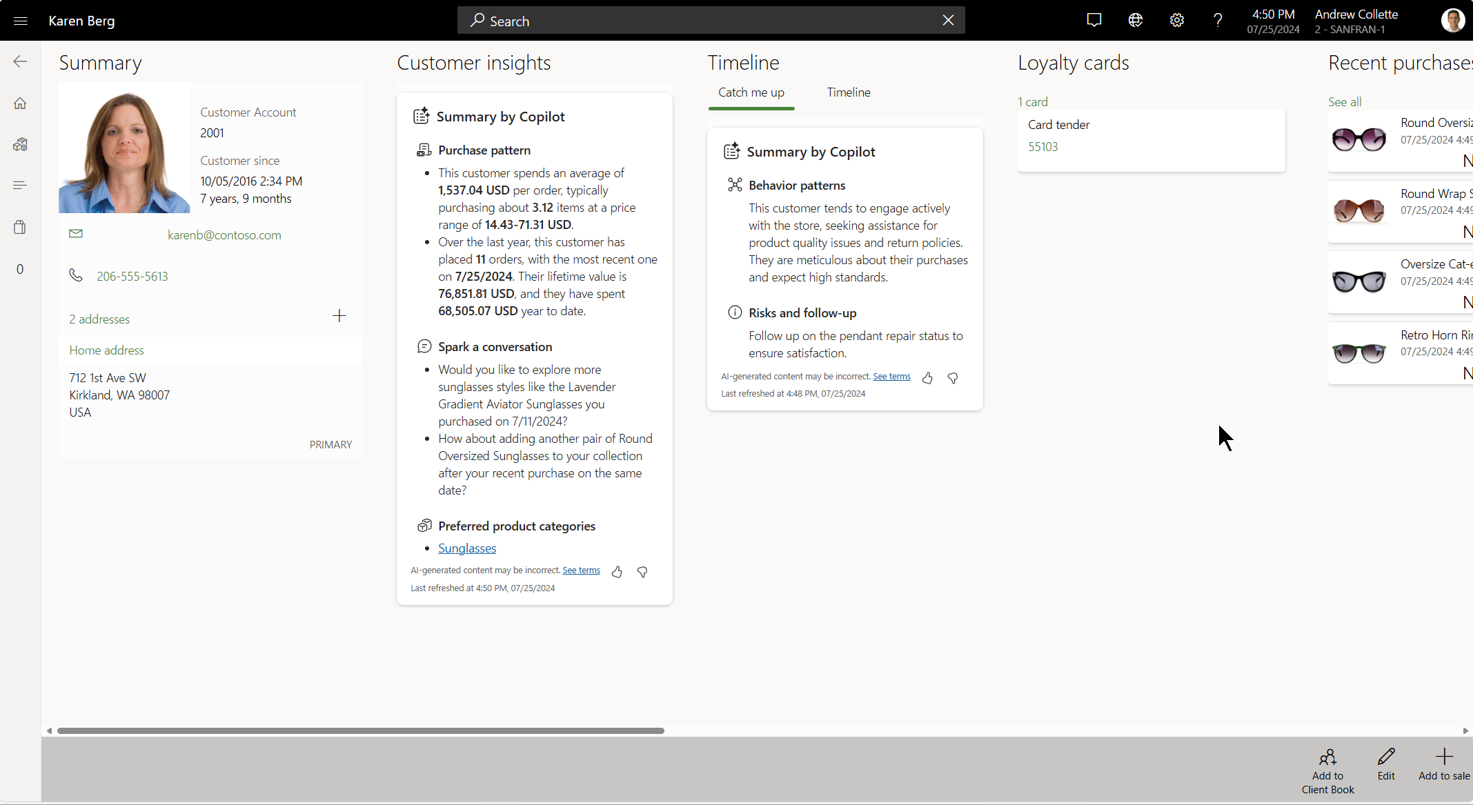1473x805 pixels.
Task: Thumbs down the Timeline Copilot summary
Action: (x=953, y=377)
